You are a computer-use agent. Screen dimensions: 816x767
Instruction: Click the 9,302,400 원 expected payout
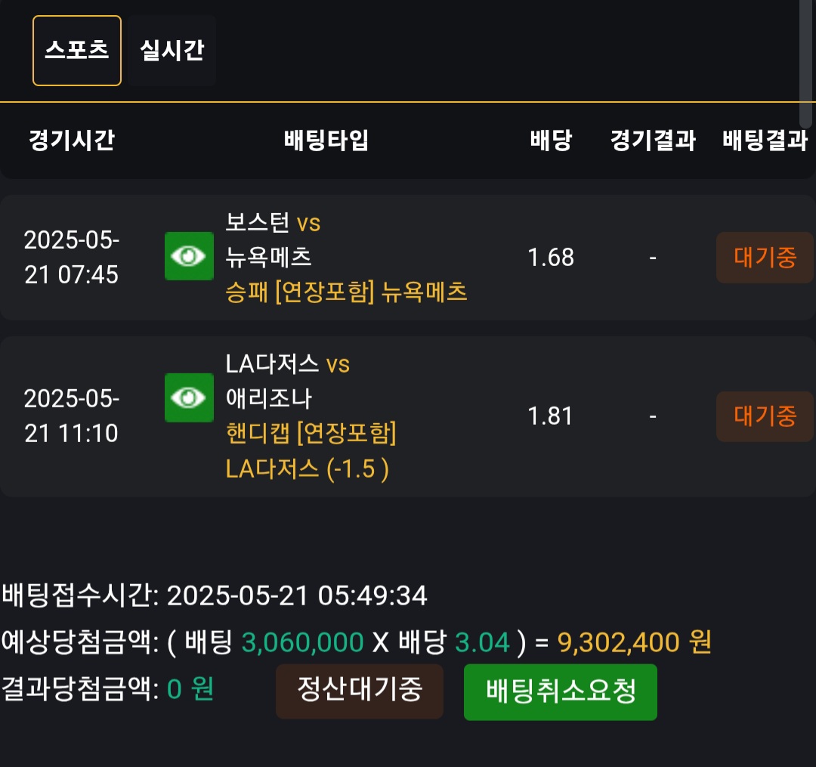(x=635, y=643)
